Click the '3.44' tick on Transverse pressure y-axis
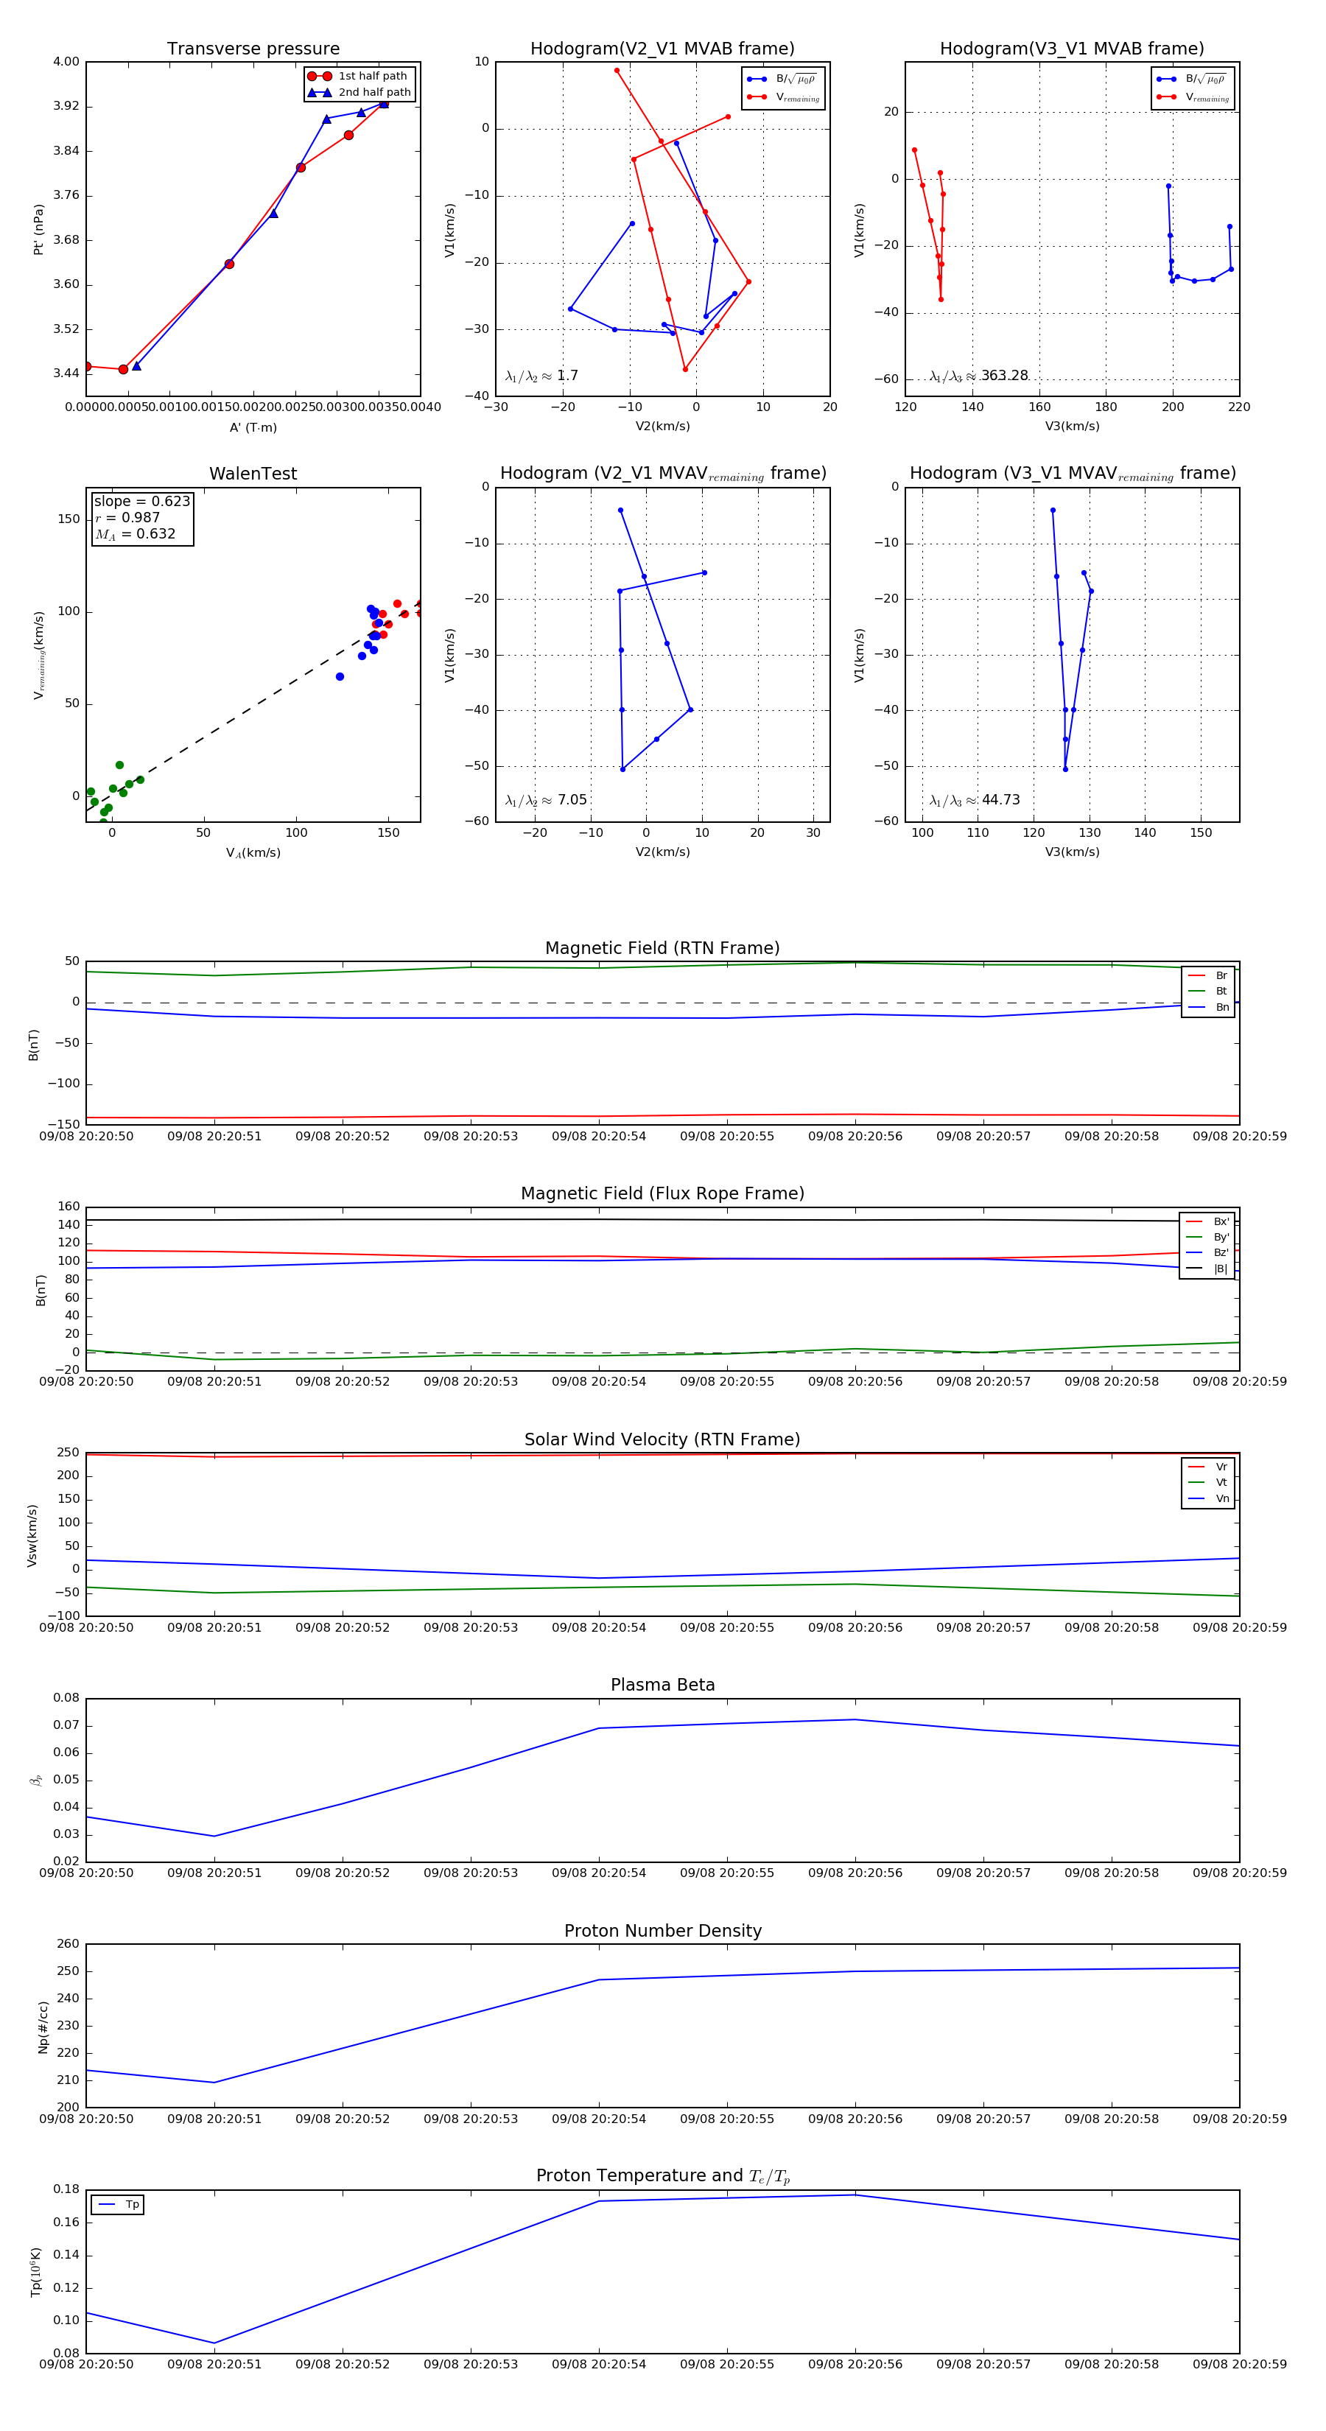 point(66,373)
